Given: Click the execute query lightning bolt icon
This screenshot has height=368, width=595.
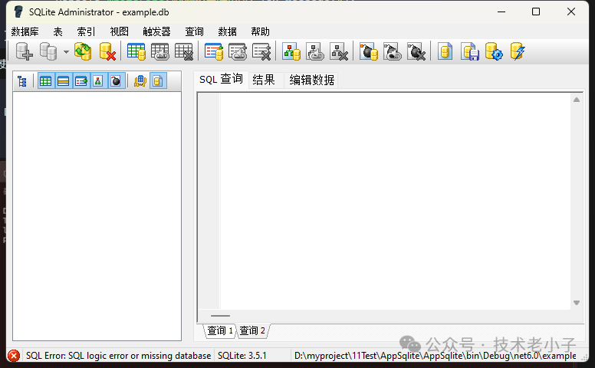Looking at the screenshot, I should pos(518,51).
